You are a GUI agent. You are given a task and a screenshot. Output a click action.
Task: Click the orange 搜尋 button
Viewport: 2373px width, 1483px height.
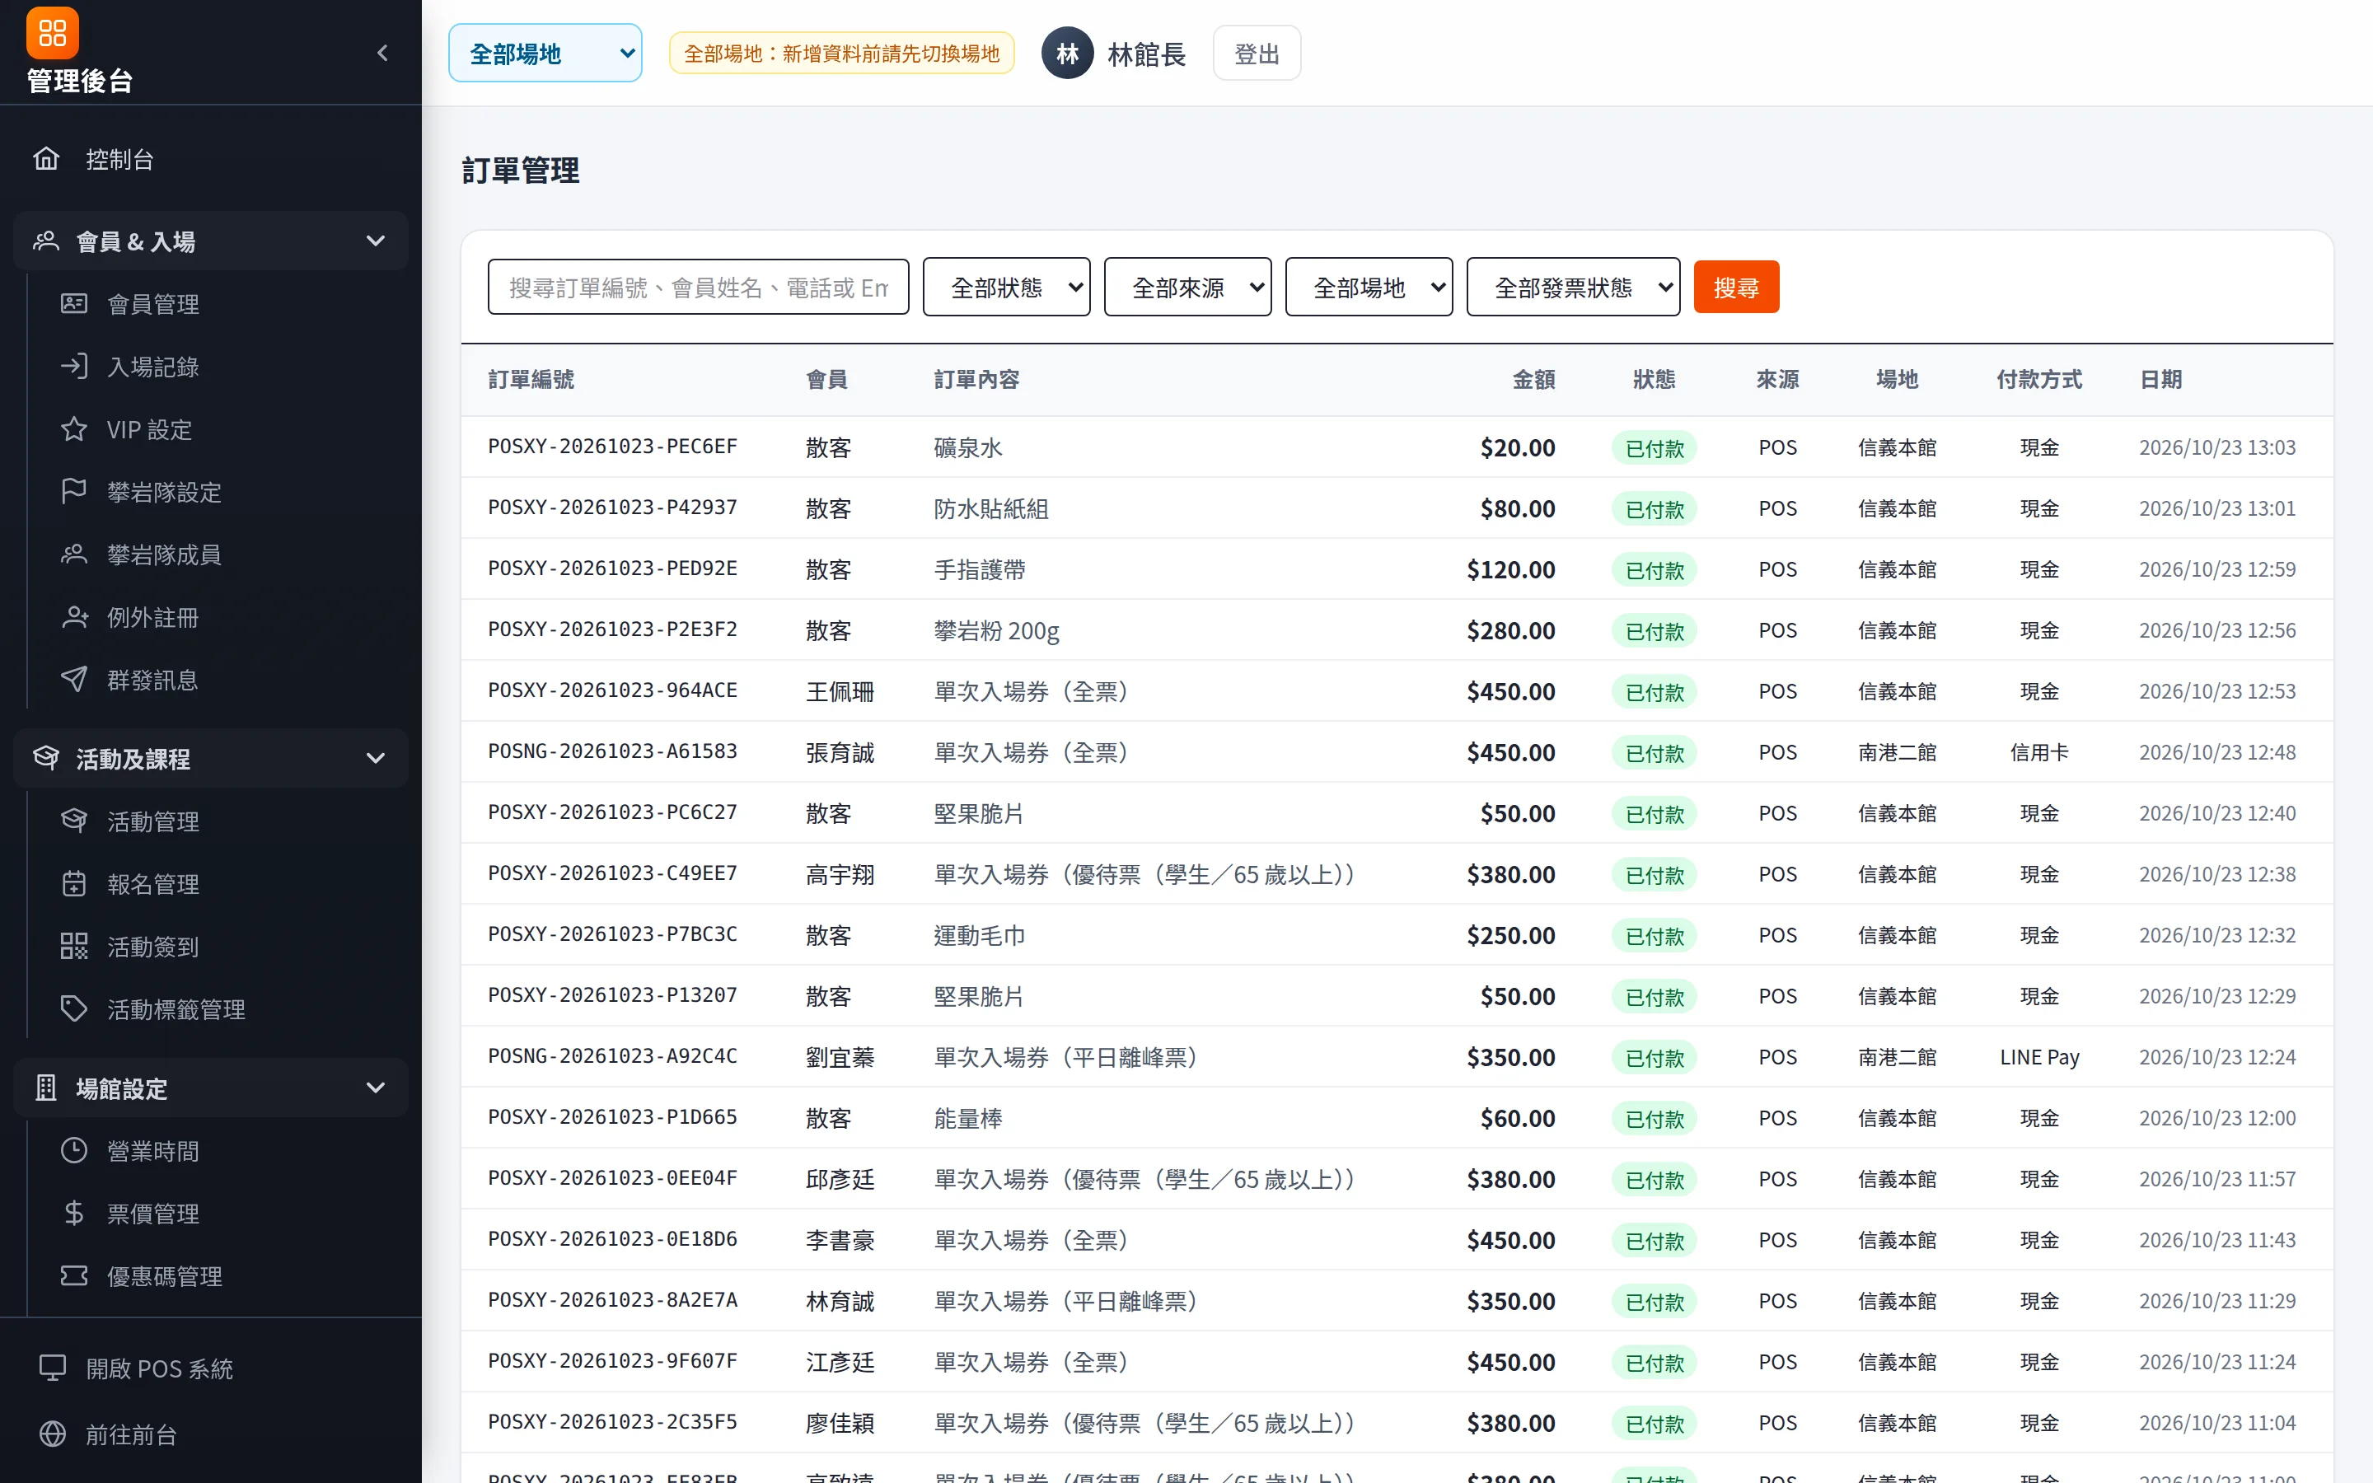click(1735, 288)
